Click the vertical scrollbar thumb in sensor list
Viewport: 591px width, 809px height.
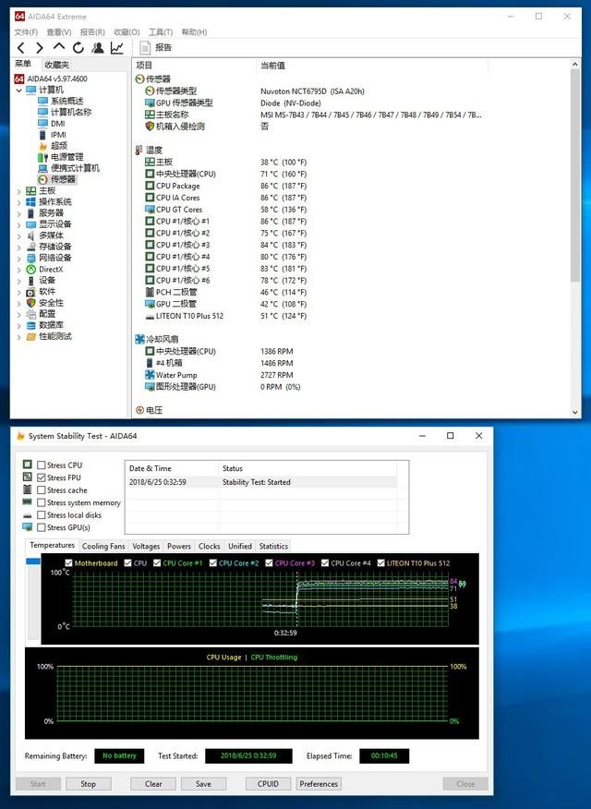[575, 175]
